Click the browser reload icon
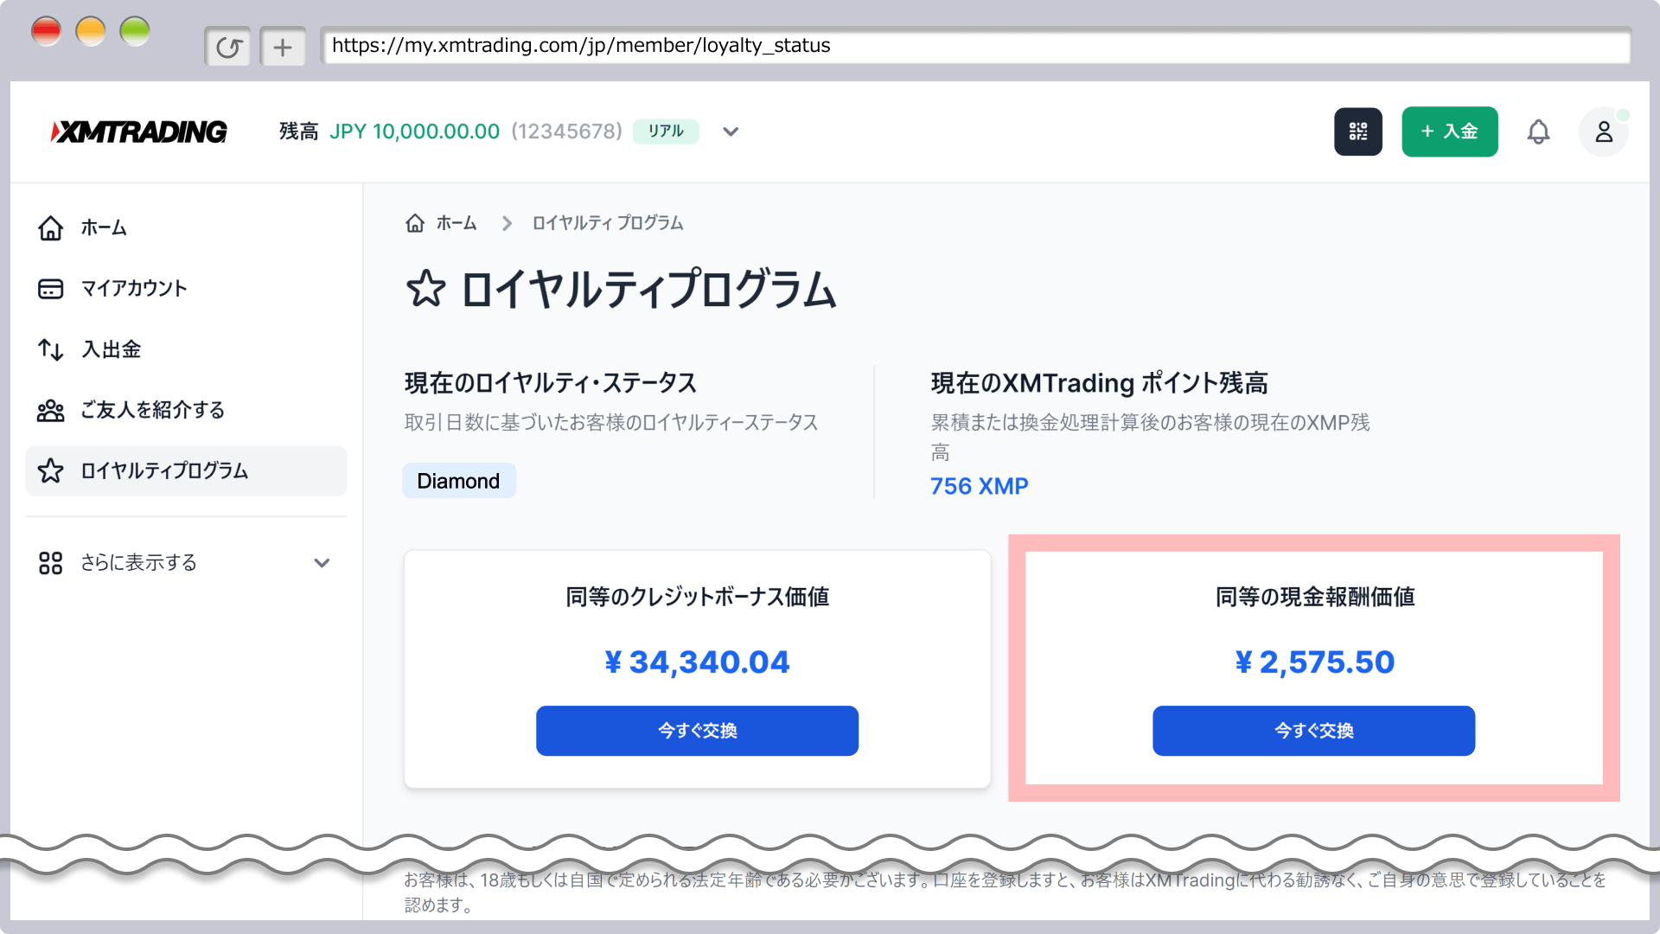The image size is (1660, 934). 228,47
